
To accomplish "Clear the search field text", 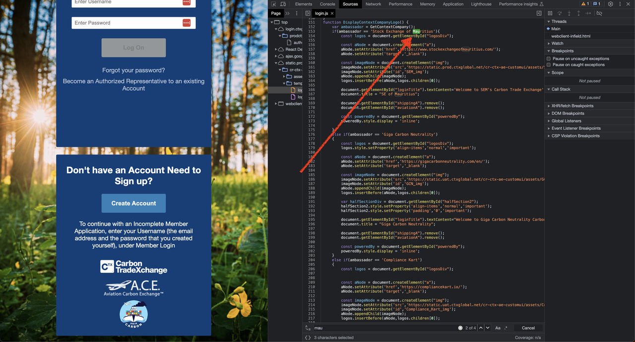I will [460, 328].
